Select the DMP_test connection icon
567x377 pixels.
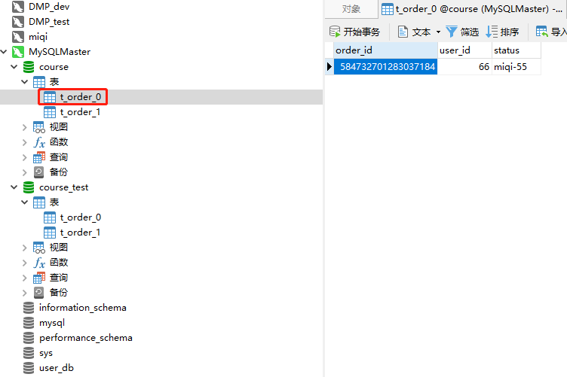pyautogui.click(x=18, y=22)
